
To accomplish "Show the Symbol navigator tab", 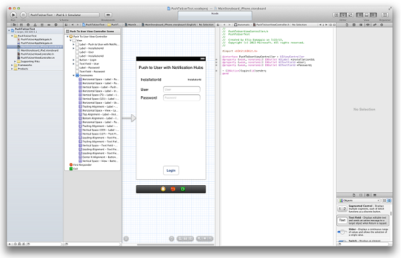I will pos(21,25).
